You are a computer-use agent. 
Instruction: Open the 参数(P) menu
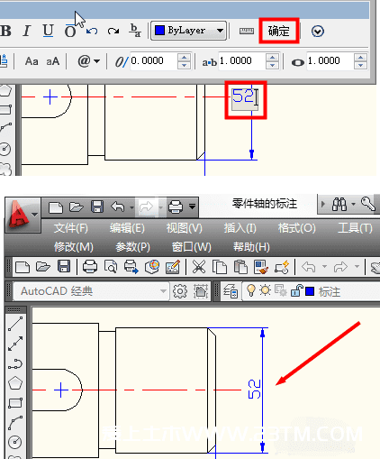[132, 247]
